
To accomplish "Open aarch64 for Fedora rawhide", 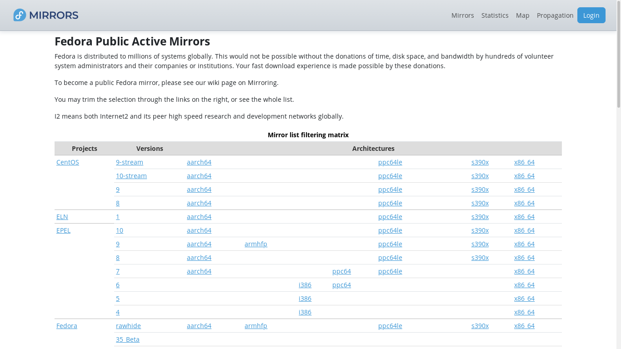I will [199, 326].
